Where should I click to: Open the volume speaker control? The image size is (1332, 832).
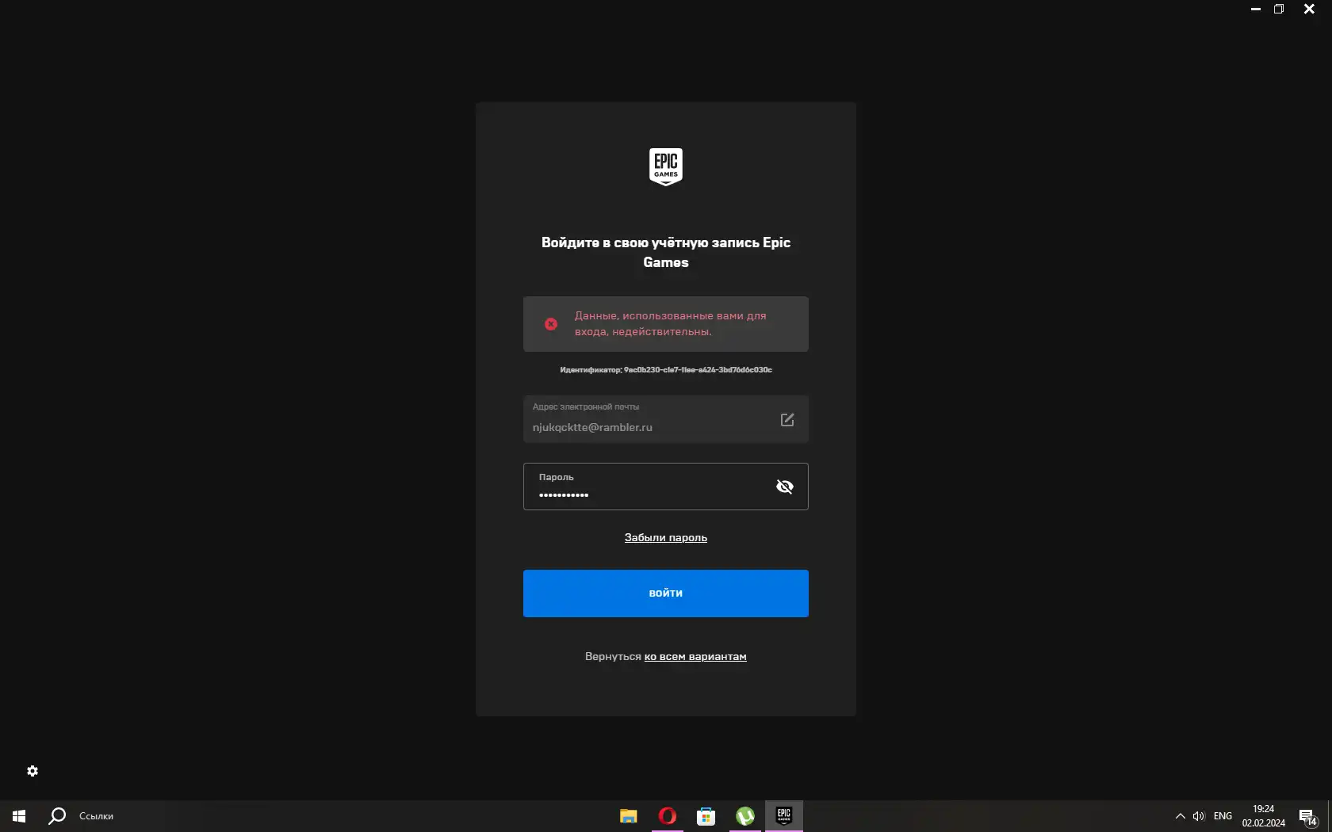pyautogui.click(x=1199, y=816)
